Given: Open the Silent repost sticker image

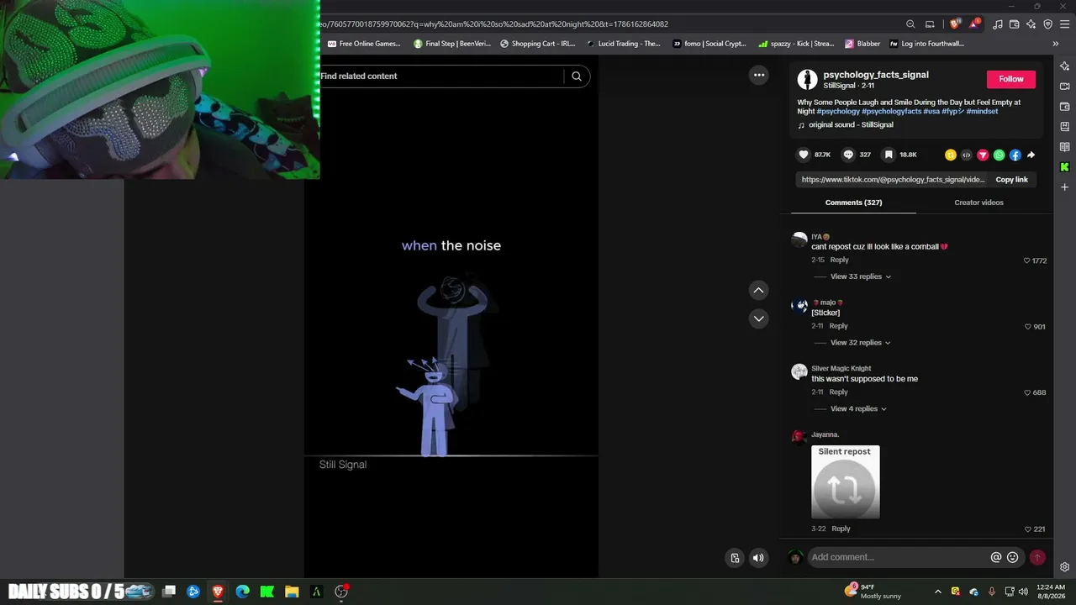Looking at the screenshot, I should coord(845,482).
